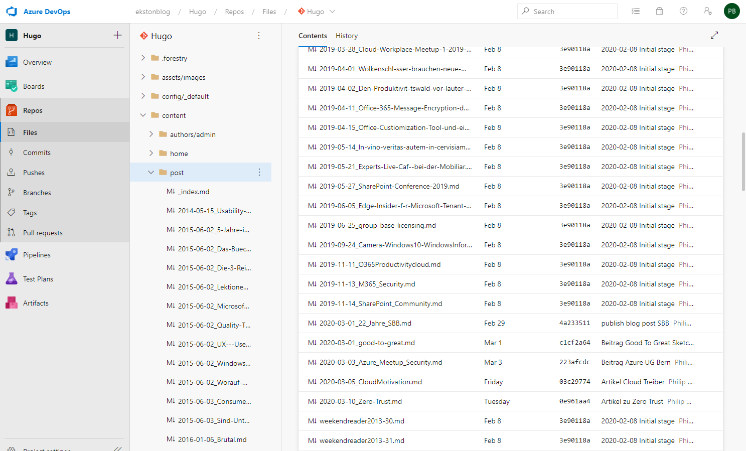Click 'publish blog post SBB' commit message

635,323
